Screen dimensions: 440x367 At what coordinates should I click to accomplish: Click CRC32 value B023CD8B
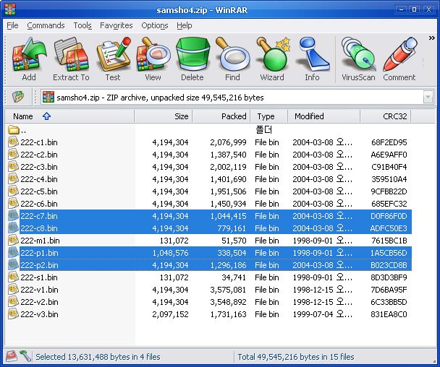pyautogui.click(x=389, y=265)
